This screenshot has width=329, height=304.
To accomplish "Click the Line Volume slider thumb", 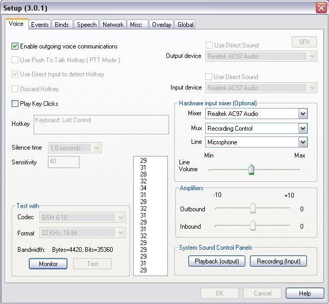I will point(252,170).
